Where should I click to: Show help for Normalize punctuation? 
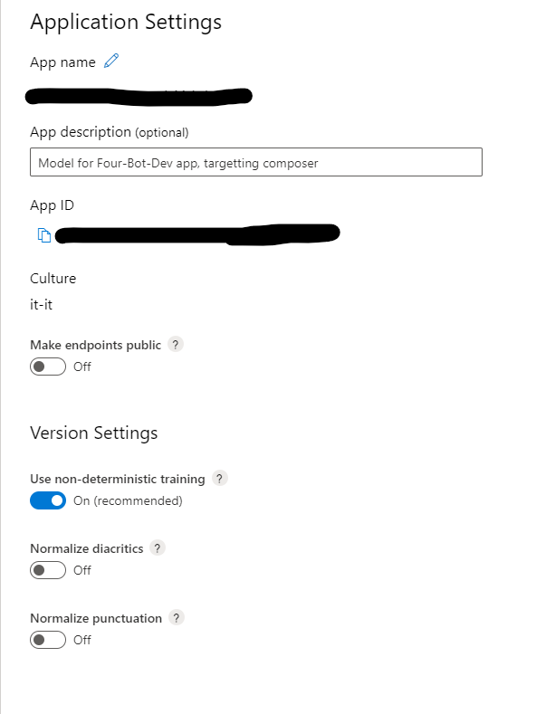(x=177, y=617)
